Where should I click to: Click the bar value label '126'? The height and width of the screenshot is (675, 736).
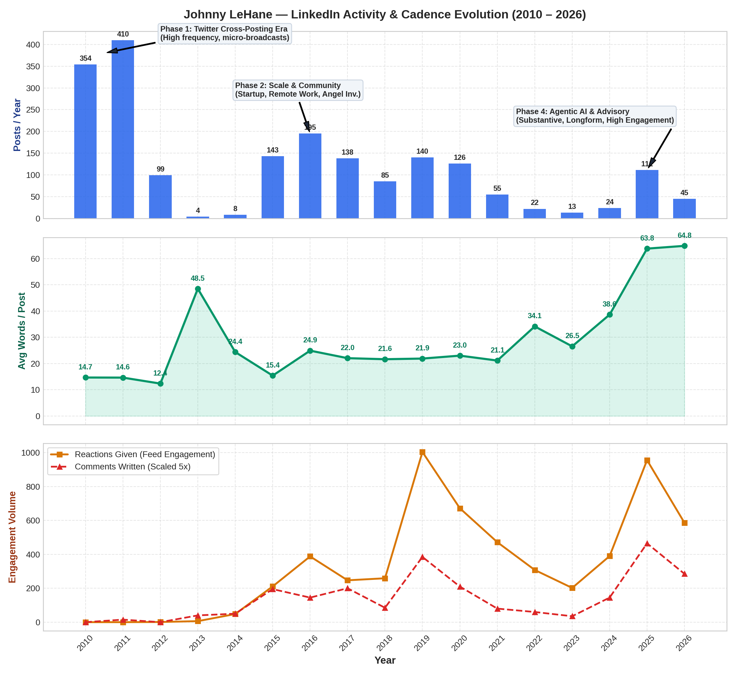click(460, 158)
